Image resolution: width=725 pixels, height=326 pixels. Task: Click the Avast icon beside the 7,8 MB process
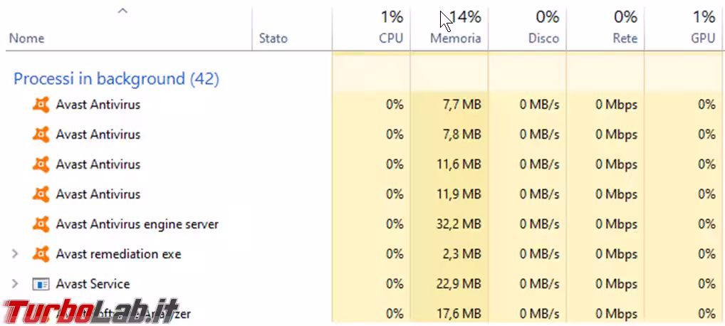pyautogui.click(x=41, y=135)
